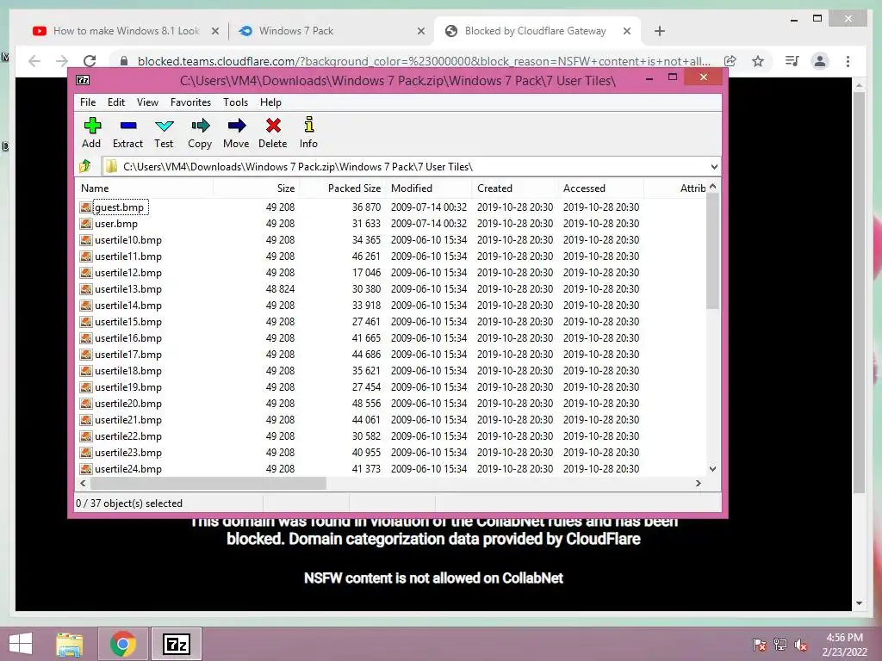Sort by the Name column header
The height and width of the screenshot is (661, 882).
point(145,188)
